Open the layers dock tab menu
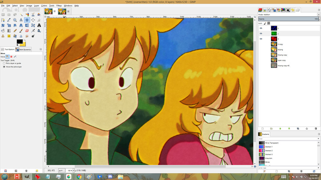The width and height of the screenshot is (321, 180). (319, 10)
